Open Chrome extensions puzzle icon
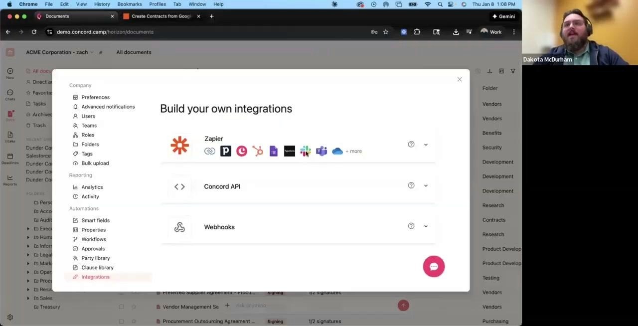The height and width of the screenshot is (326, 638). [x=417, y=32]
